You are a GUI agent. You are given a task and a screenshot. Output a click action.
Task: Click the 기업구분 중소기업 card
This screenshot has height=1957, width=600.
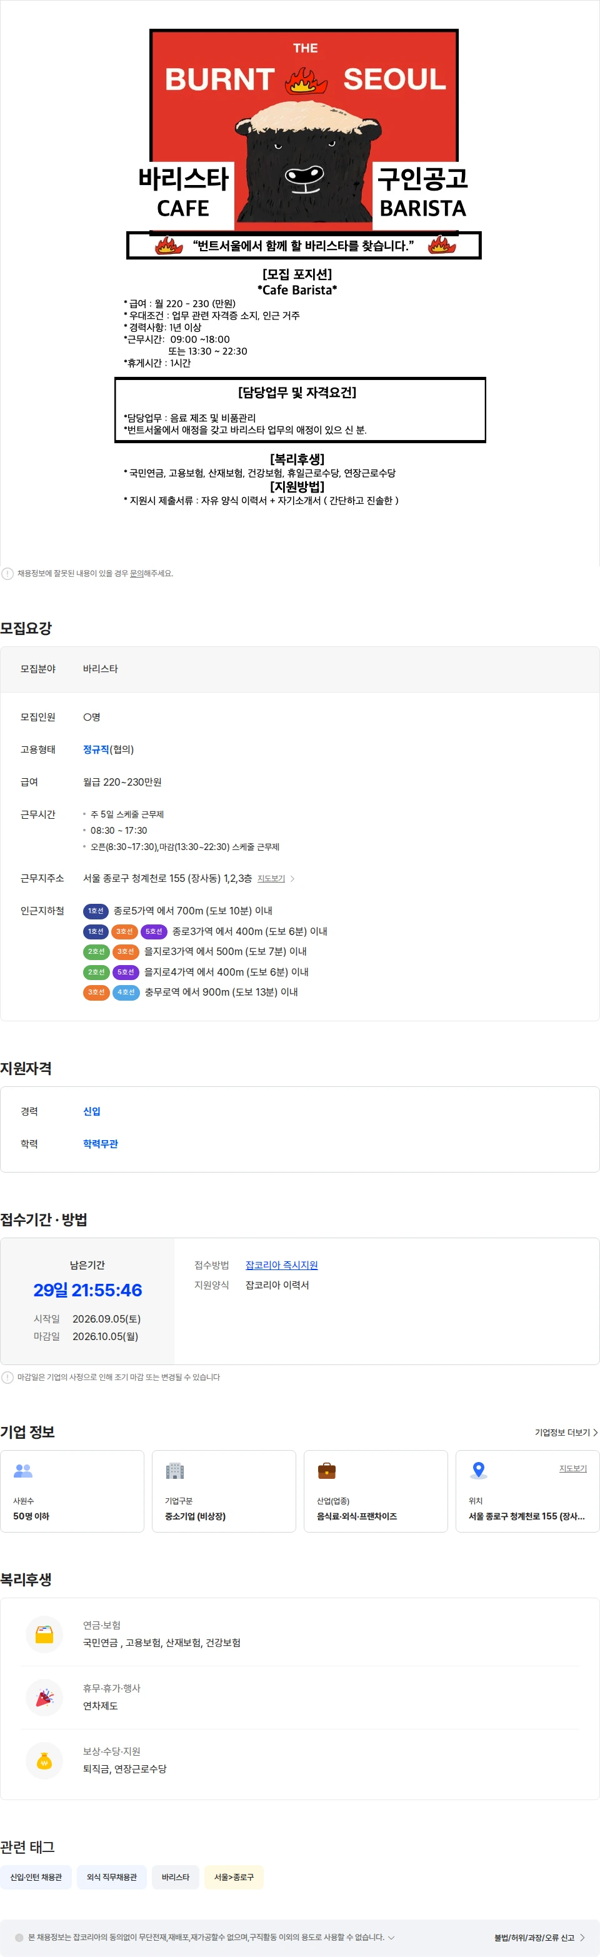pyautogui.click(x=224, y=1491)
